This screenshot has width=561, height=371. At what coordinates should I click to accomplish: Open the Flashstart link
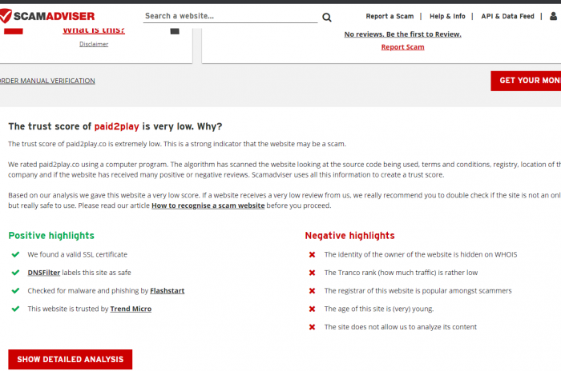click(x=167, y=291)
